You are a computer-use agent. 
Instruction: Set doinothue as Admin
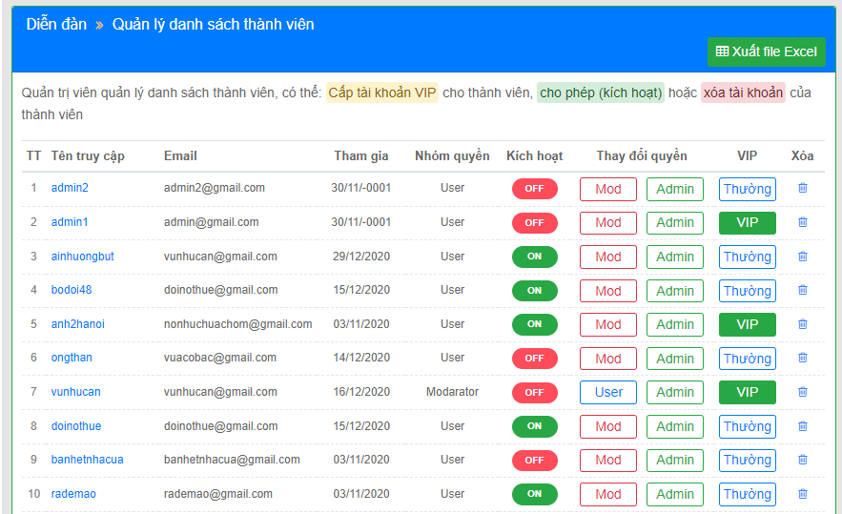click(x=674, y=426)
